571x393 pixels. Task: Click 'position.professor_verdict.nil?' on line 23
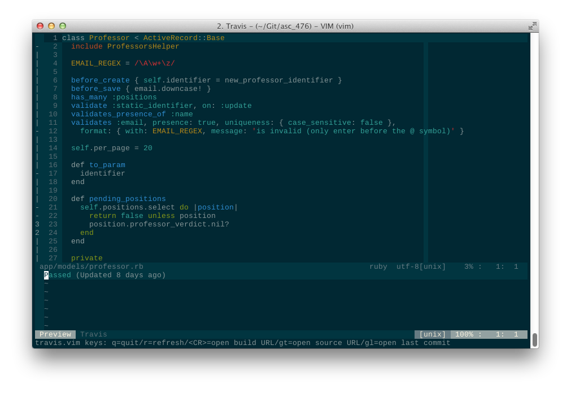coord(159,224)
